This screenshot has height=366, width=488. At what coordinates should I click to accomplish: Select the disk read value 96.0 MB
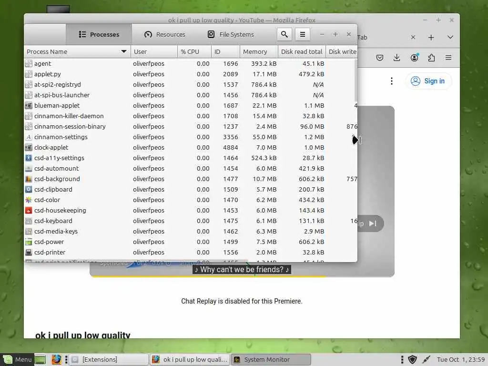coord(312,126)
